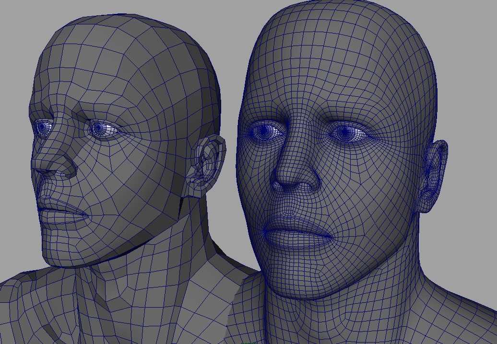Pick the low-poly head's visible ear
497x344 pixels.
coord(205,165)
